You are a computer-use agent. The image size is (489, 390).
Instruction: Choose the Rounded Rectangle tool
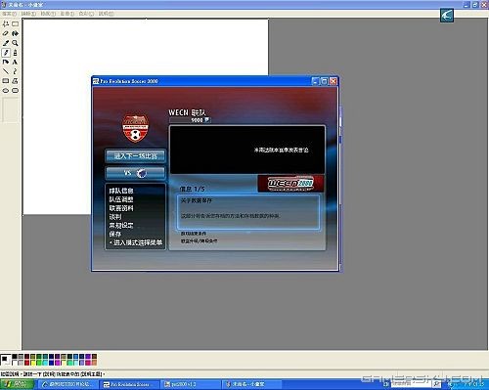(15, 90)
